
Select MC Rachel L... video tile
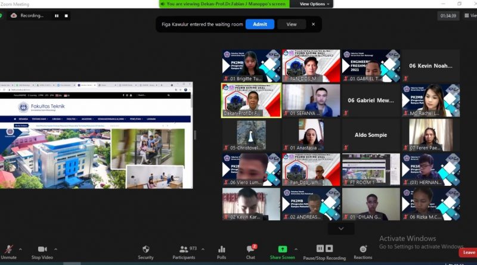[430, 100]
